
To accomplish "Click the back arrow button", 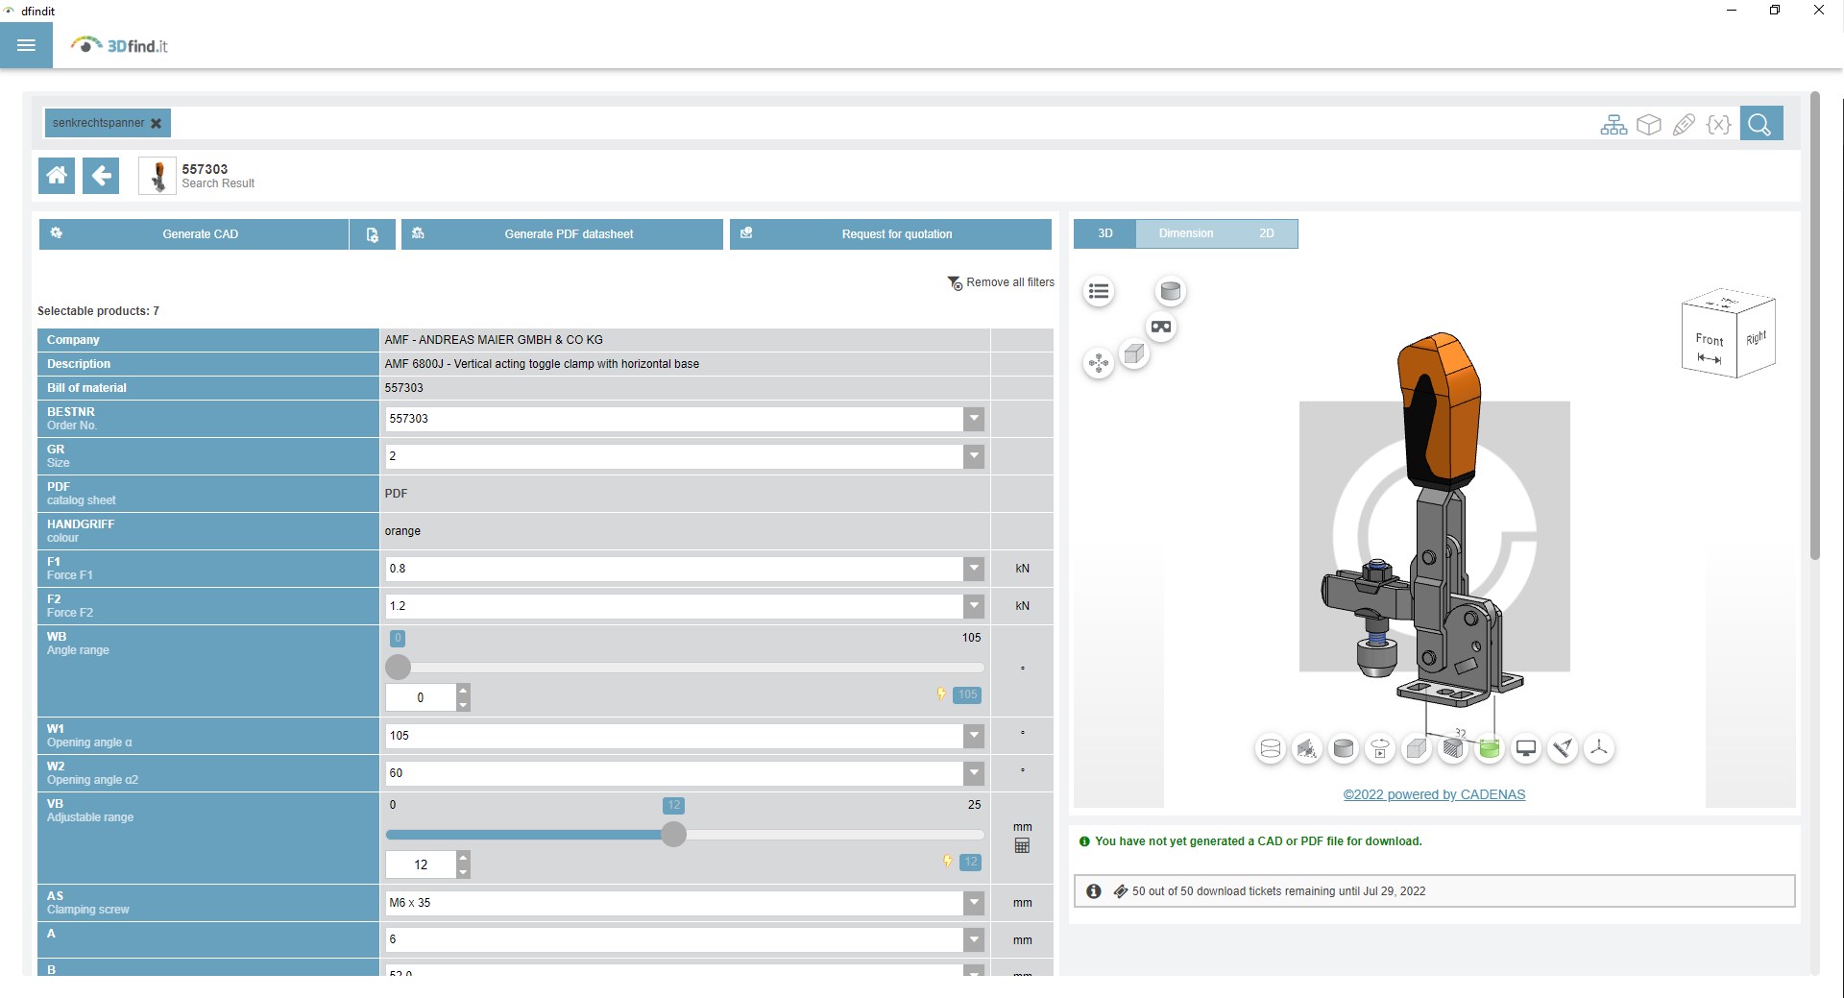I will click(x=101, y=176).
